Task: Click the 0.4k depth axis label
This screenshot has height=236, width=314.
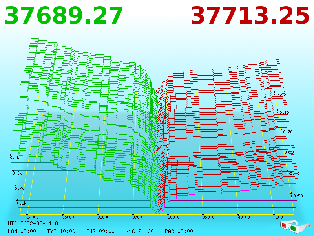Action: click(x=15, y=157)
